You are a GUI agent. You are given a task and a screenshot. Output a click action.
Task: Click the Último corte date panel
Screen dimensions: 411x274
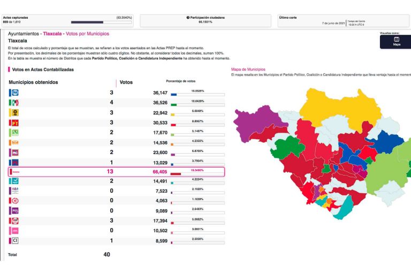click(344, 21)
